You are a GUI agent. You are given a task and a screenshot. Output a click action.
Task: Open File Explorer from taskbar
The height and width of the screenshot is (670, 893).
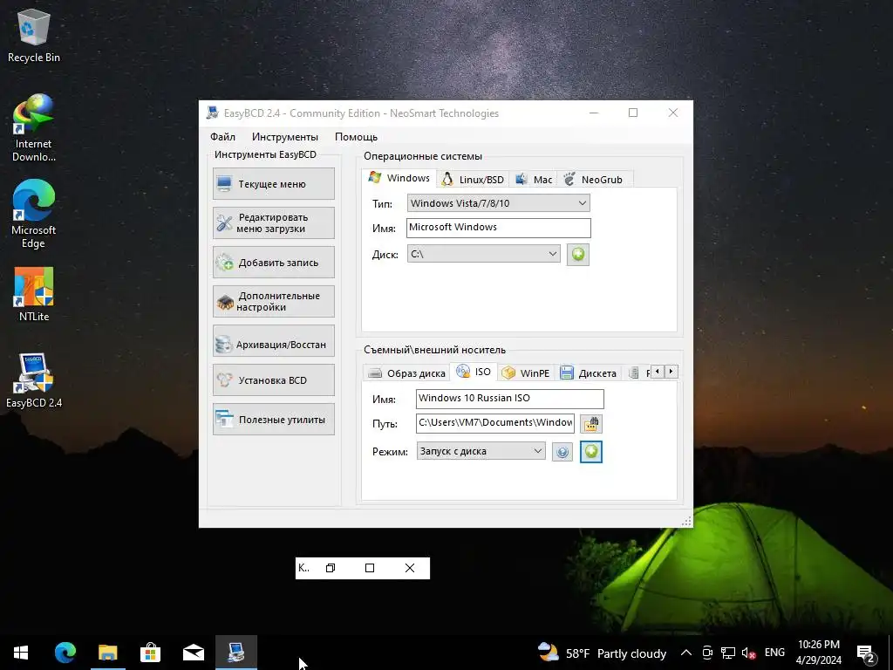[107, 653]
